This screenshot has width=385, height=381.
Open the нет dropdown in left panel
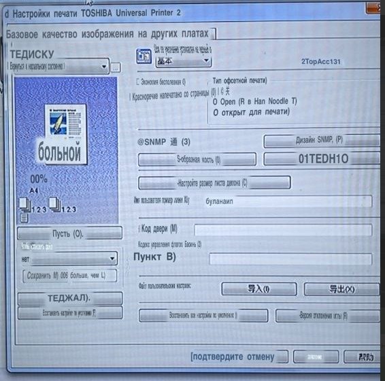tap(69, 259)
